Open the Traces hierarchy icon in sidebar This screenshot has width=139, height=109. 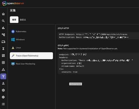(3, 35)
